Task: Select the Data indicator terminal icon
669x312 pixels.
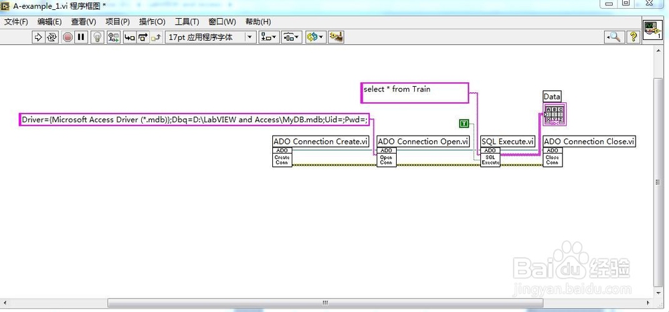Action: pyautogui.click(x=554, y=115)
